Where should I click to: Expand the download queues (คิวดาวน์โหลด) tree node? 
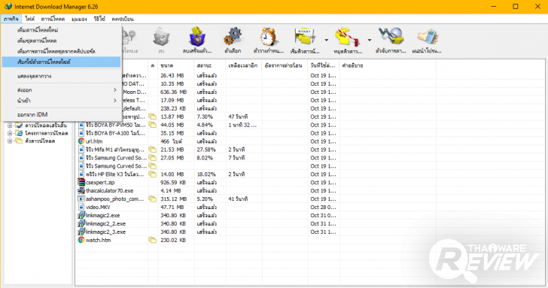(x=10, y=141)
